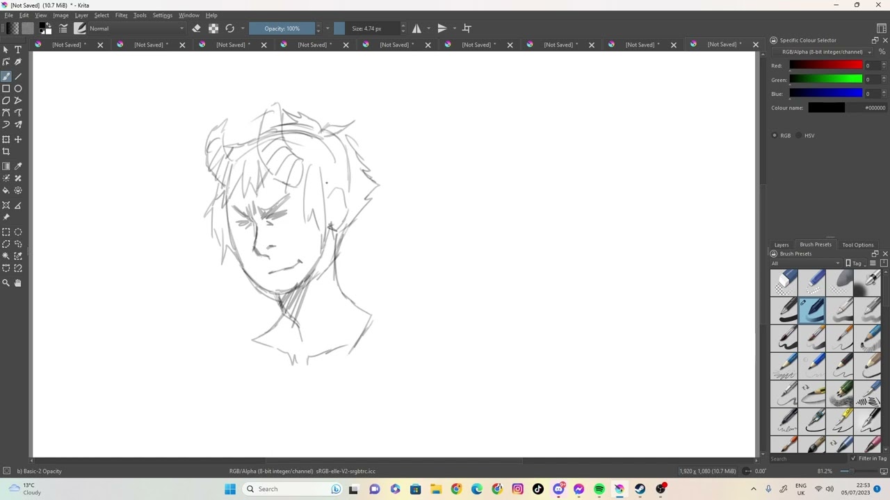The height and width of the screenshot is (500, 890).
Task: Activate the Zoom magnifier tool
Action: (x=6, y=283)
